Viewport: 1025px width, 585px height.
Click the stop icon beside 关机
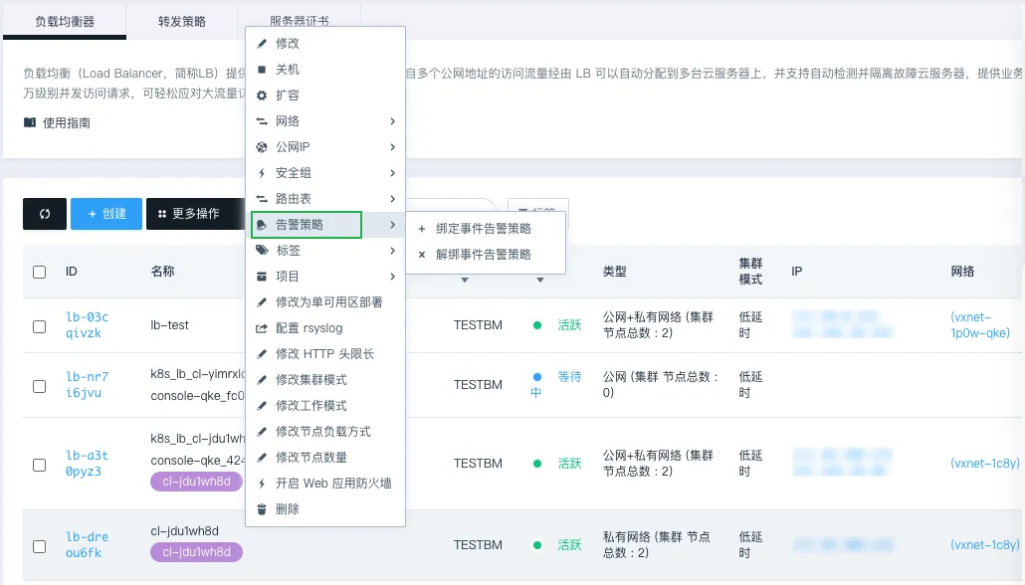262,70
